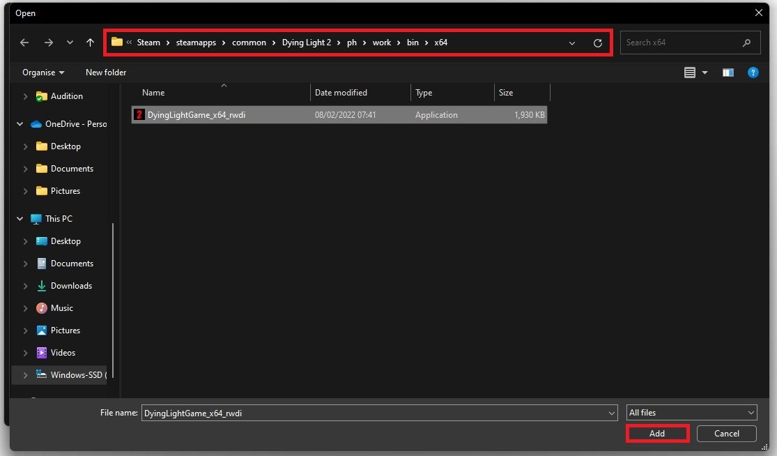Viewport: 777px width, 456px height.
Task: Open previous locations dropdown in address bar
Action: point(572,43)
